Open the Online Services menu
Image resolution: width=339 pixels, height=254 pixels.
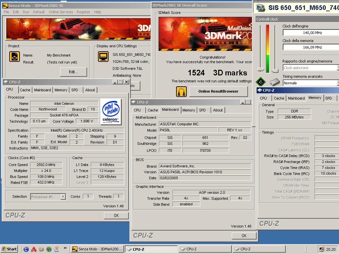(x=61, y=12)
